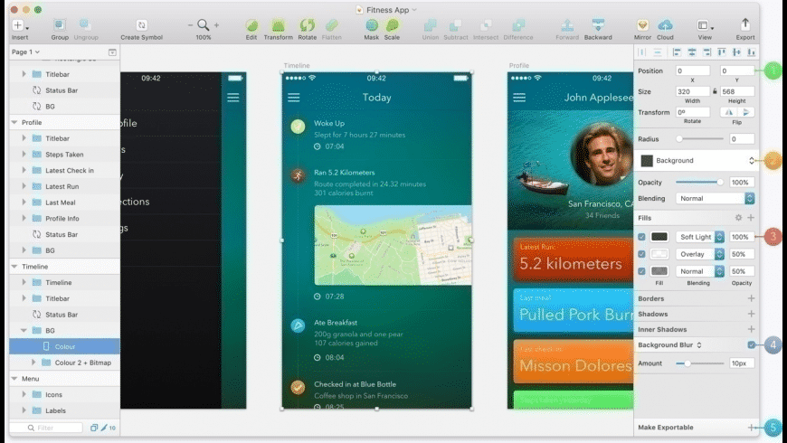Open the Page 1 dropdown

[25, 52]
